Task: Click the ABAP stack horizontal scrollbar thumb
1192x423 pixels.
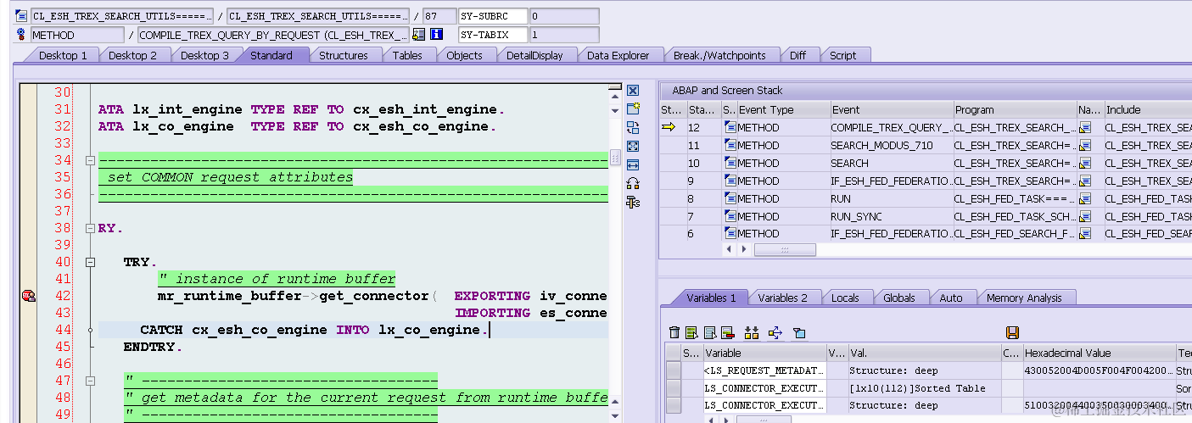Action: pos(784,249)
